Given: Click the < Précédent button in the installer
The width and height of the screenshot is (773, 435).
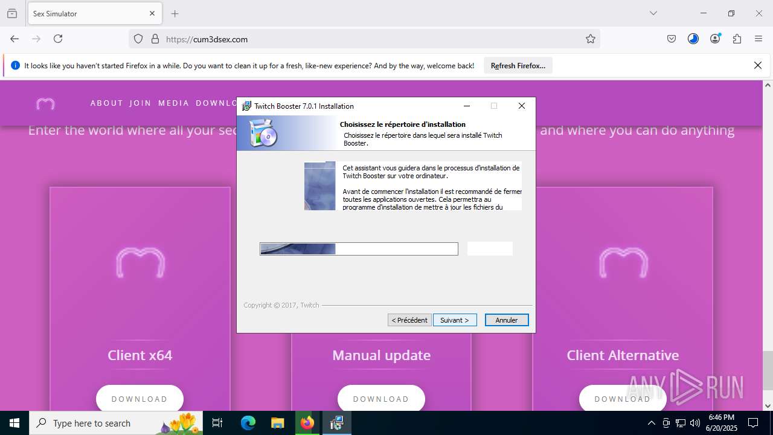Looking at the screenshot, I should pyautogui.click(x=409, y=320).
